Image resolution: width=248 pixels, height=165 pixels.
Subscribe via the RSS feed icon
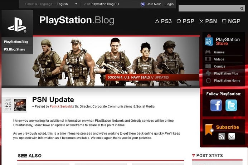tap(222, 136)
